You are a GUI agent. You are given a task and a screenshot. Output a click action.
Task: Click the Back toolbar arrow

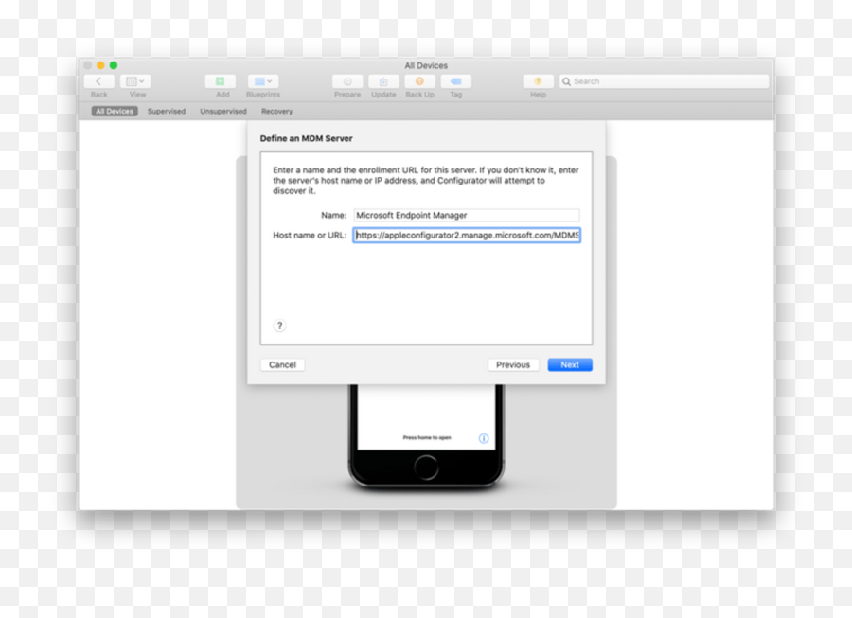pyautogui.click(x=98, y=81)
